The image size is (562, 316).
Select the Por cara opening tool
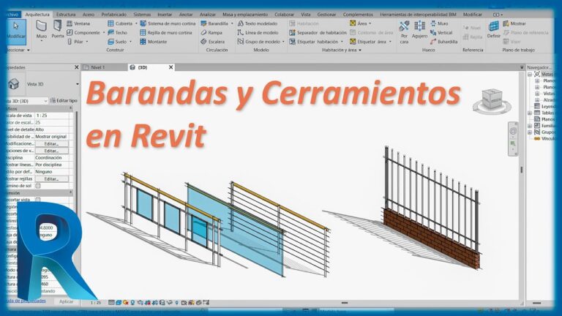click(x=404, y=32)
